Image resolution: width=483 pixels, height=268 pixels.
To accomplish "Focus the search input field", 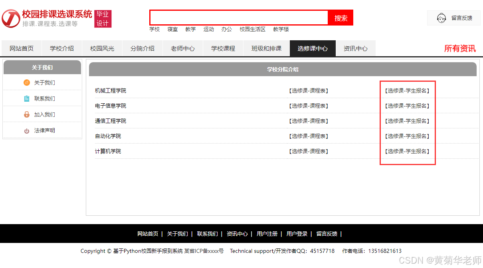I will (x=239, y=18).
